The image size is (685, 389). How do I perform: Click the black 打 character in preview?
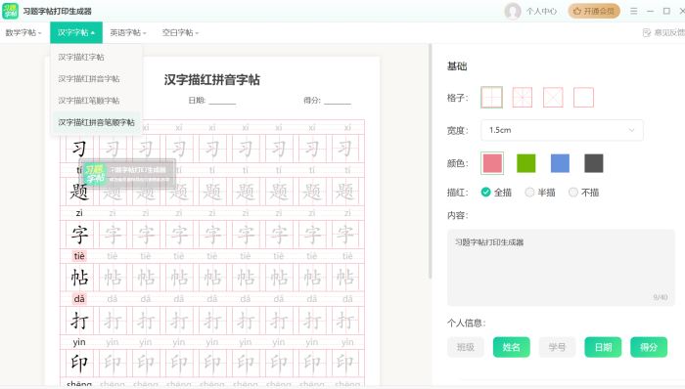click(79, 321)
